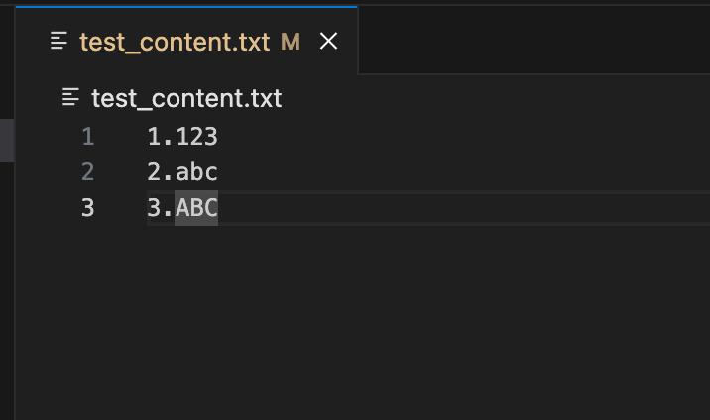710x420 pixels.
Task: Click the highlighted ABC selection
Action: tap(196, 207)
